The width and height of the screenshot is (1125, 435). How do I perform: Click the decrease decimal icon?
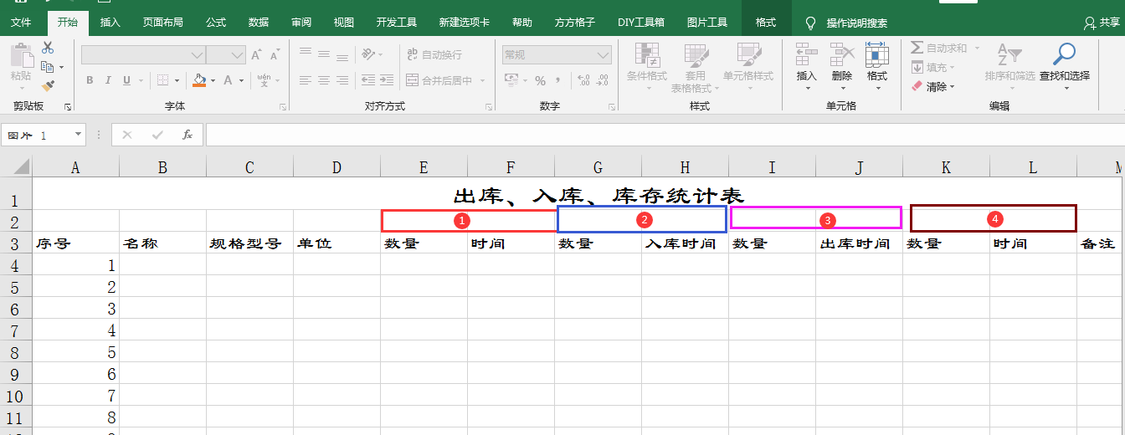602,80
